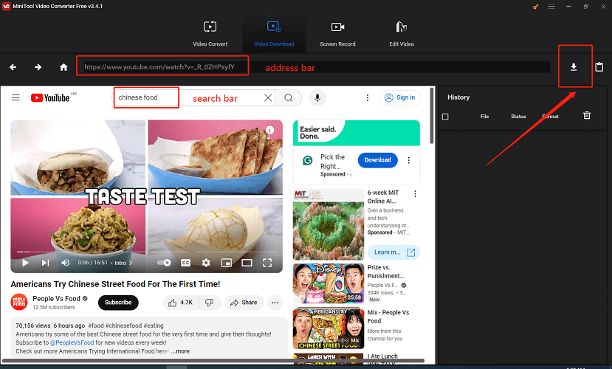612x369 pixels.
Task: Enter full screen in the player
Action: (267, 263)
